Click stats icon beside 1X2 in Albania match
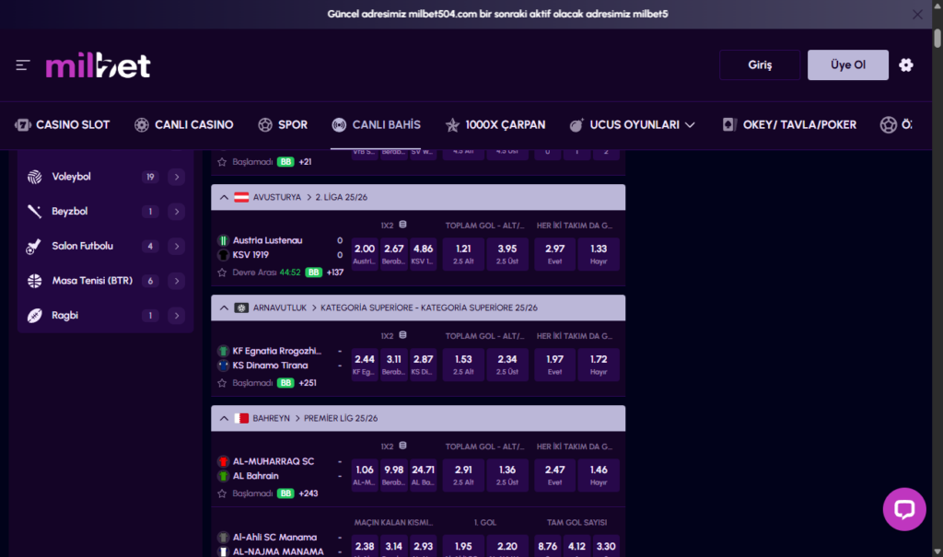This screenshot has width=943, height=557. click(x=403, y=335)
